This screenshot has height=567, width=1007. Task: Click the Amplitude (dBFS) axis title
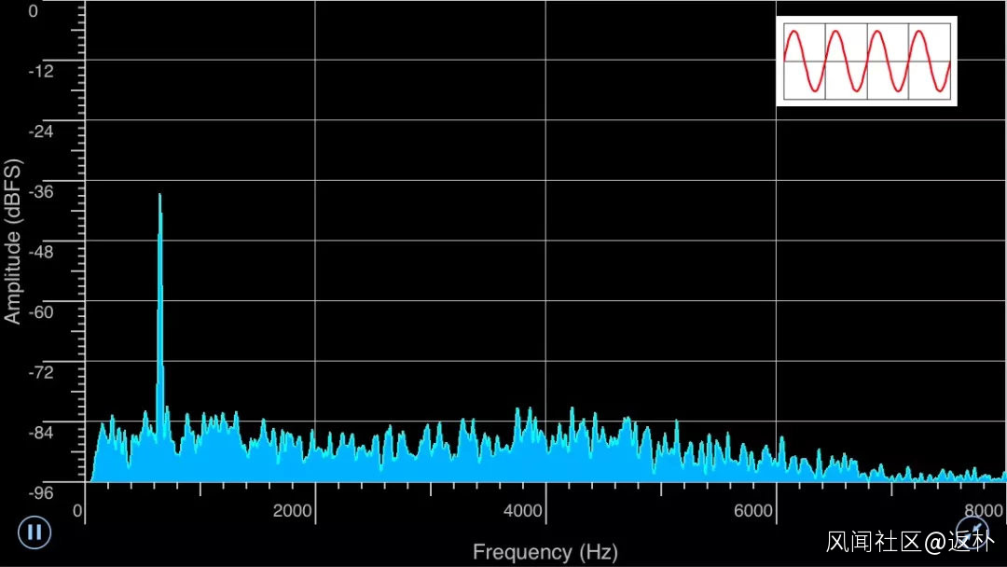click(x=13, y=241)
